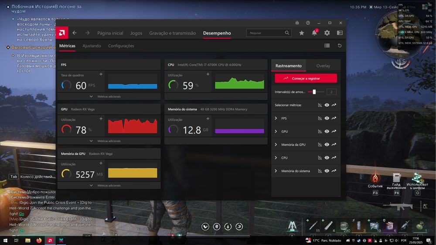Click Steam icon in system tray
Viewport: 436px width, 245px height.
coord(359,241)
